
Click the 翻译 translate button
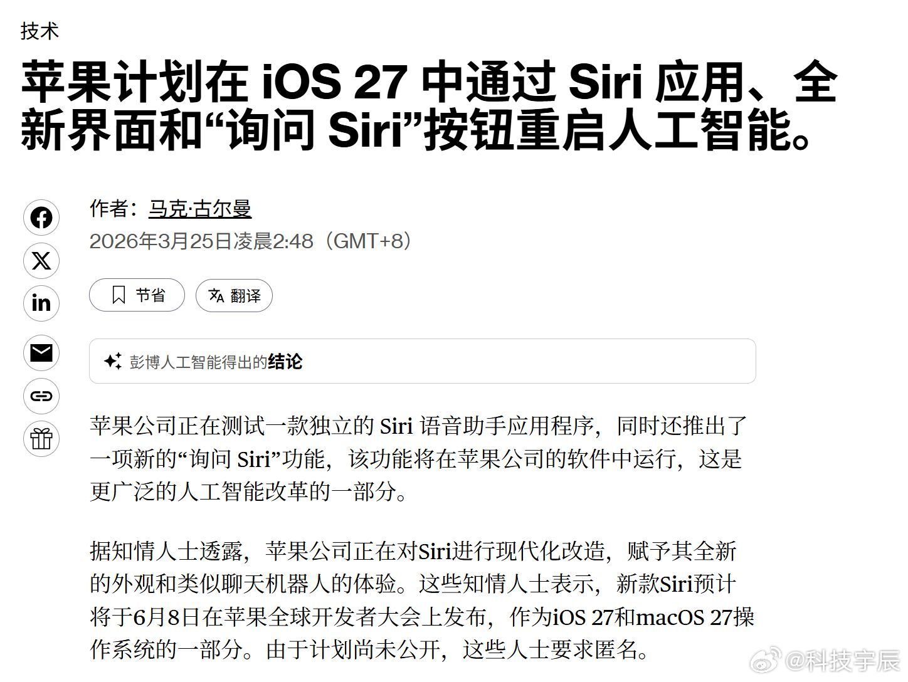[x=234, y=295]
